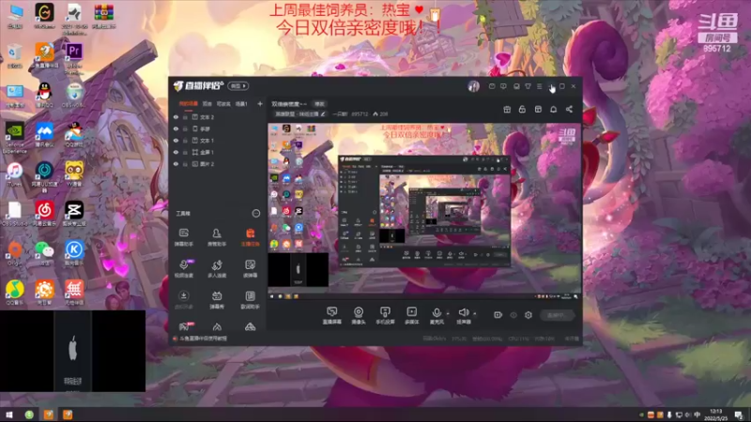This screenshot has width=751, height=422.
Task: Open the 房管助手 tool in toolbox
Action: [x=217, y=237]
